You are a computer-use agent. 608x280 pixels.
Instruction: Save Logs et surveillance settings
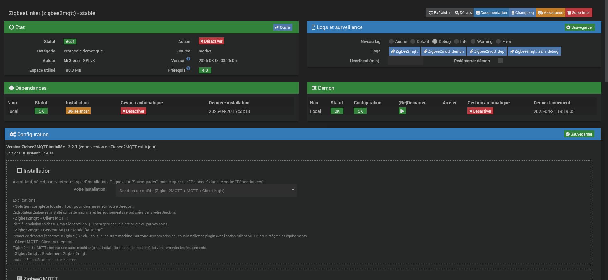pos(580,27)
